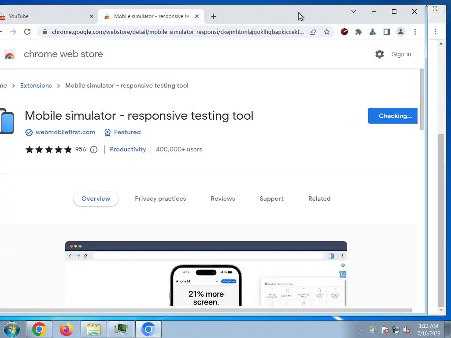Click the page vertical scrollbar thumb

pyautogui.click(x=422, y=100)
